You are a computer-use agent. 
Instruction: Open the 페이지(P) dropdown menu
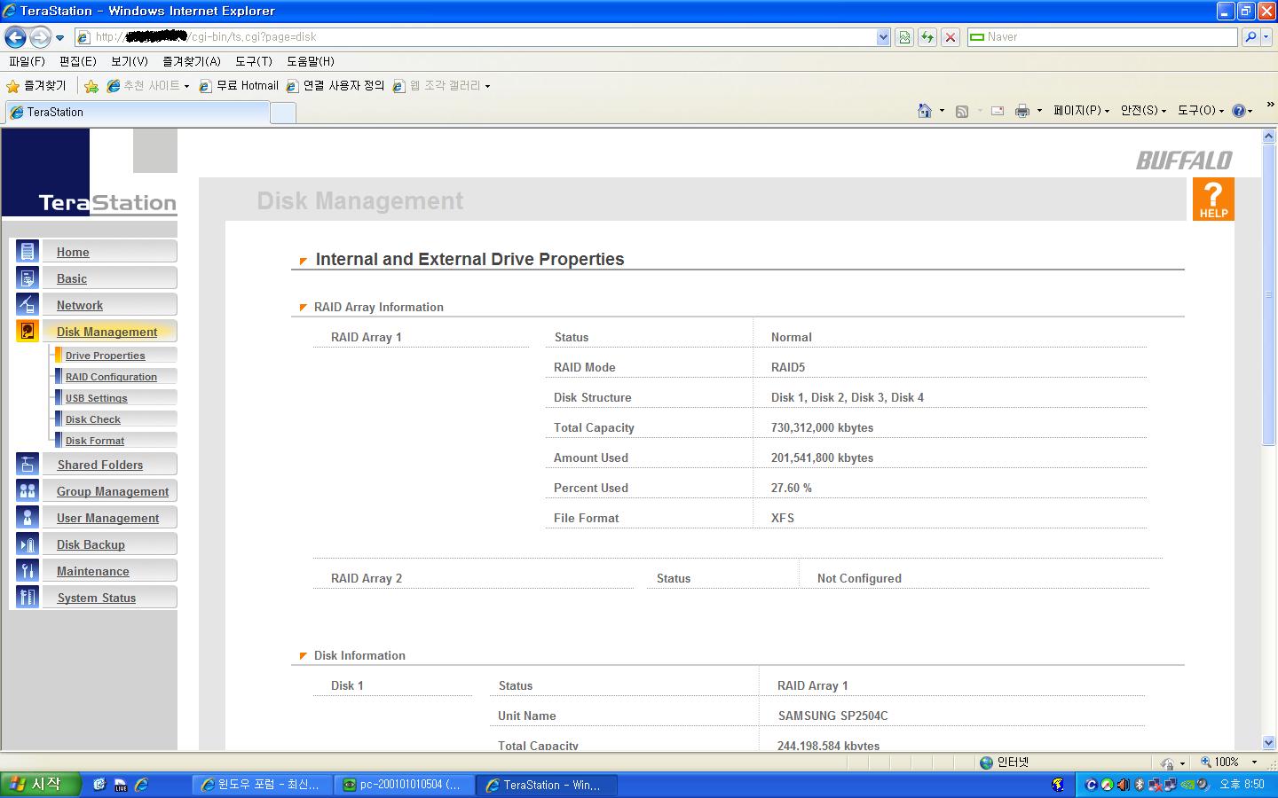(1081, 111)
